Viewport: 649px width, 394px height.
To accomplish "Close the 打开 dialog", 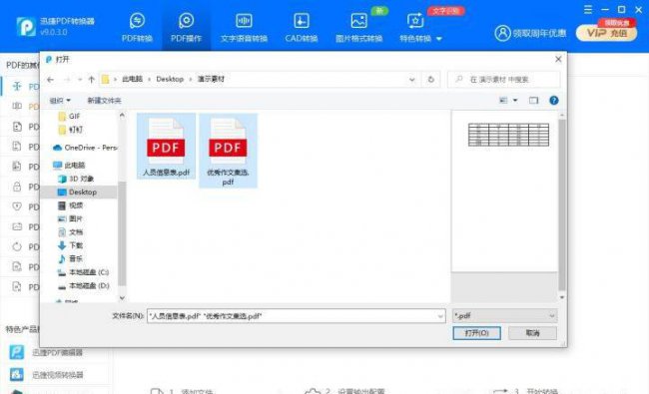I will [x=558, y=59].
